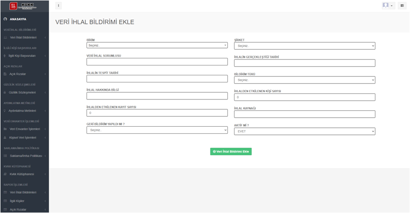Viewport: 410px width, 213px height.
Task: Click the top-right panel icon beside the avatar
Action: [402, 6]
